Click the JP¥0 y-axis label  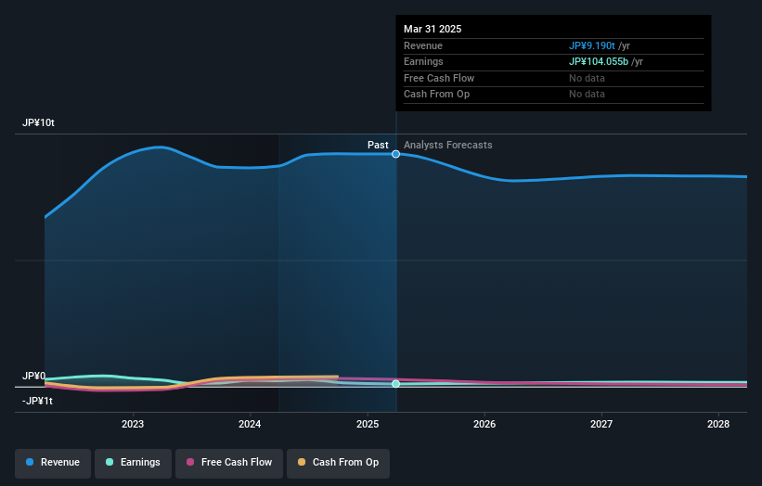[33, 376]
